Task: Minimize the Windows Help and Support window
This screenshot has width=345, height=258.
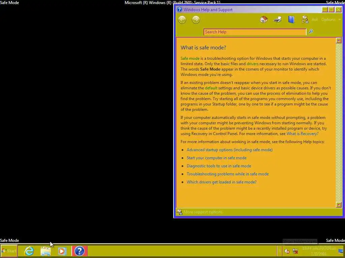Action: (325, 9)
